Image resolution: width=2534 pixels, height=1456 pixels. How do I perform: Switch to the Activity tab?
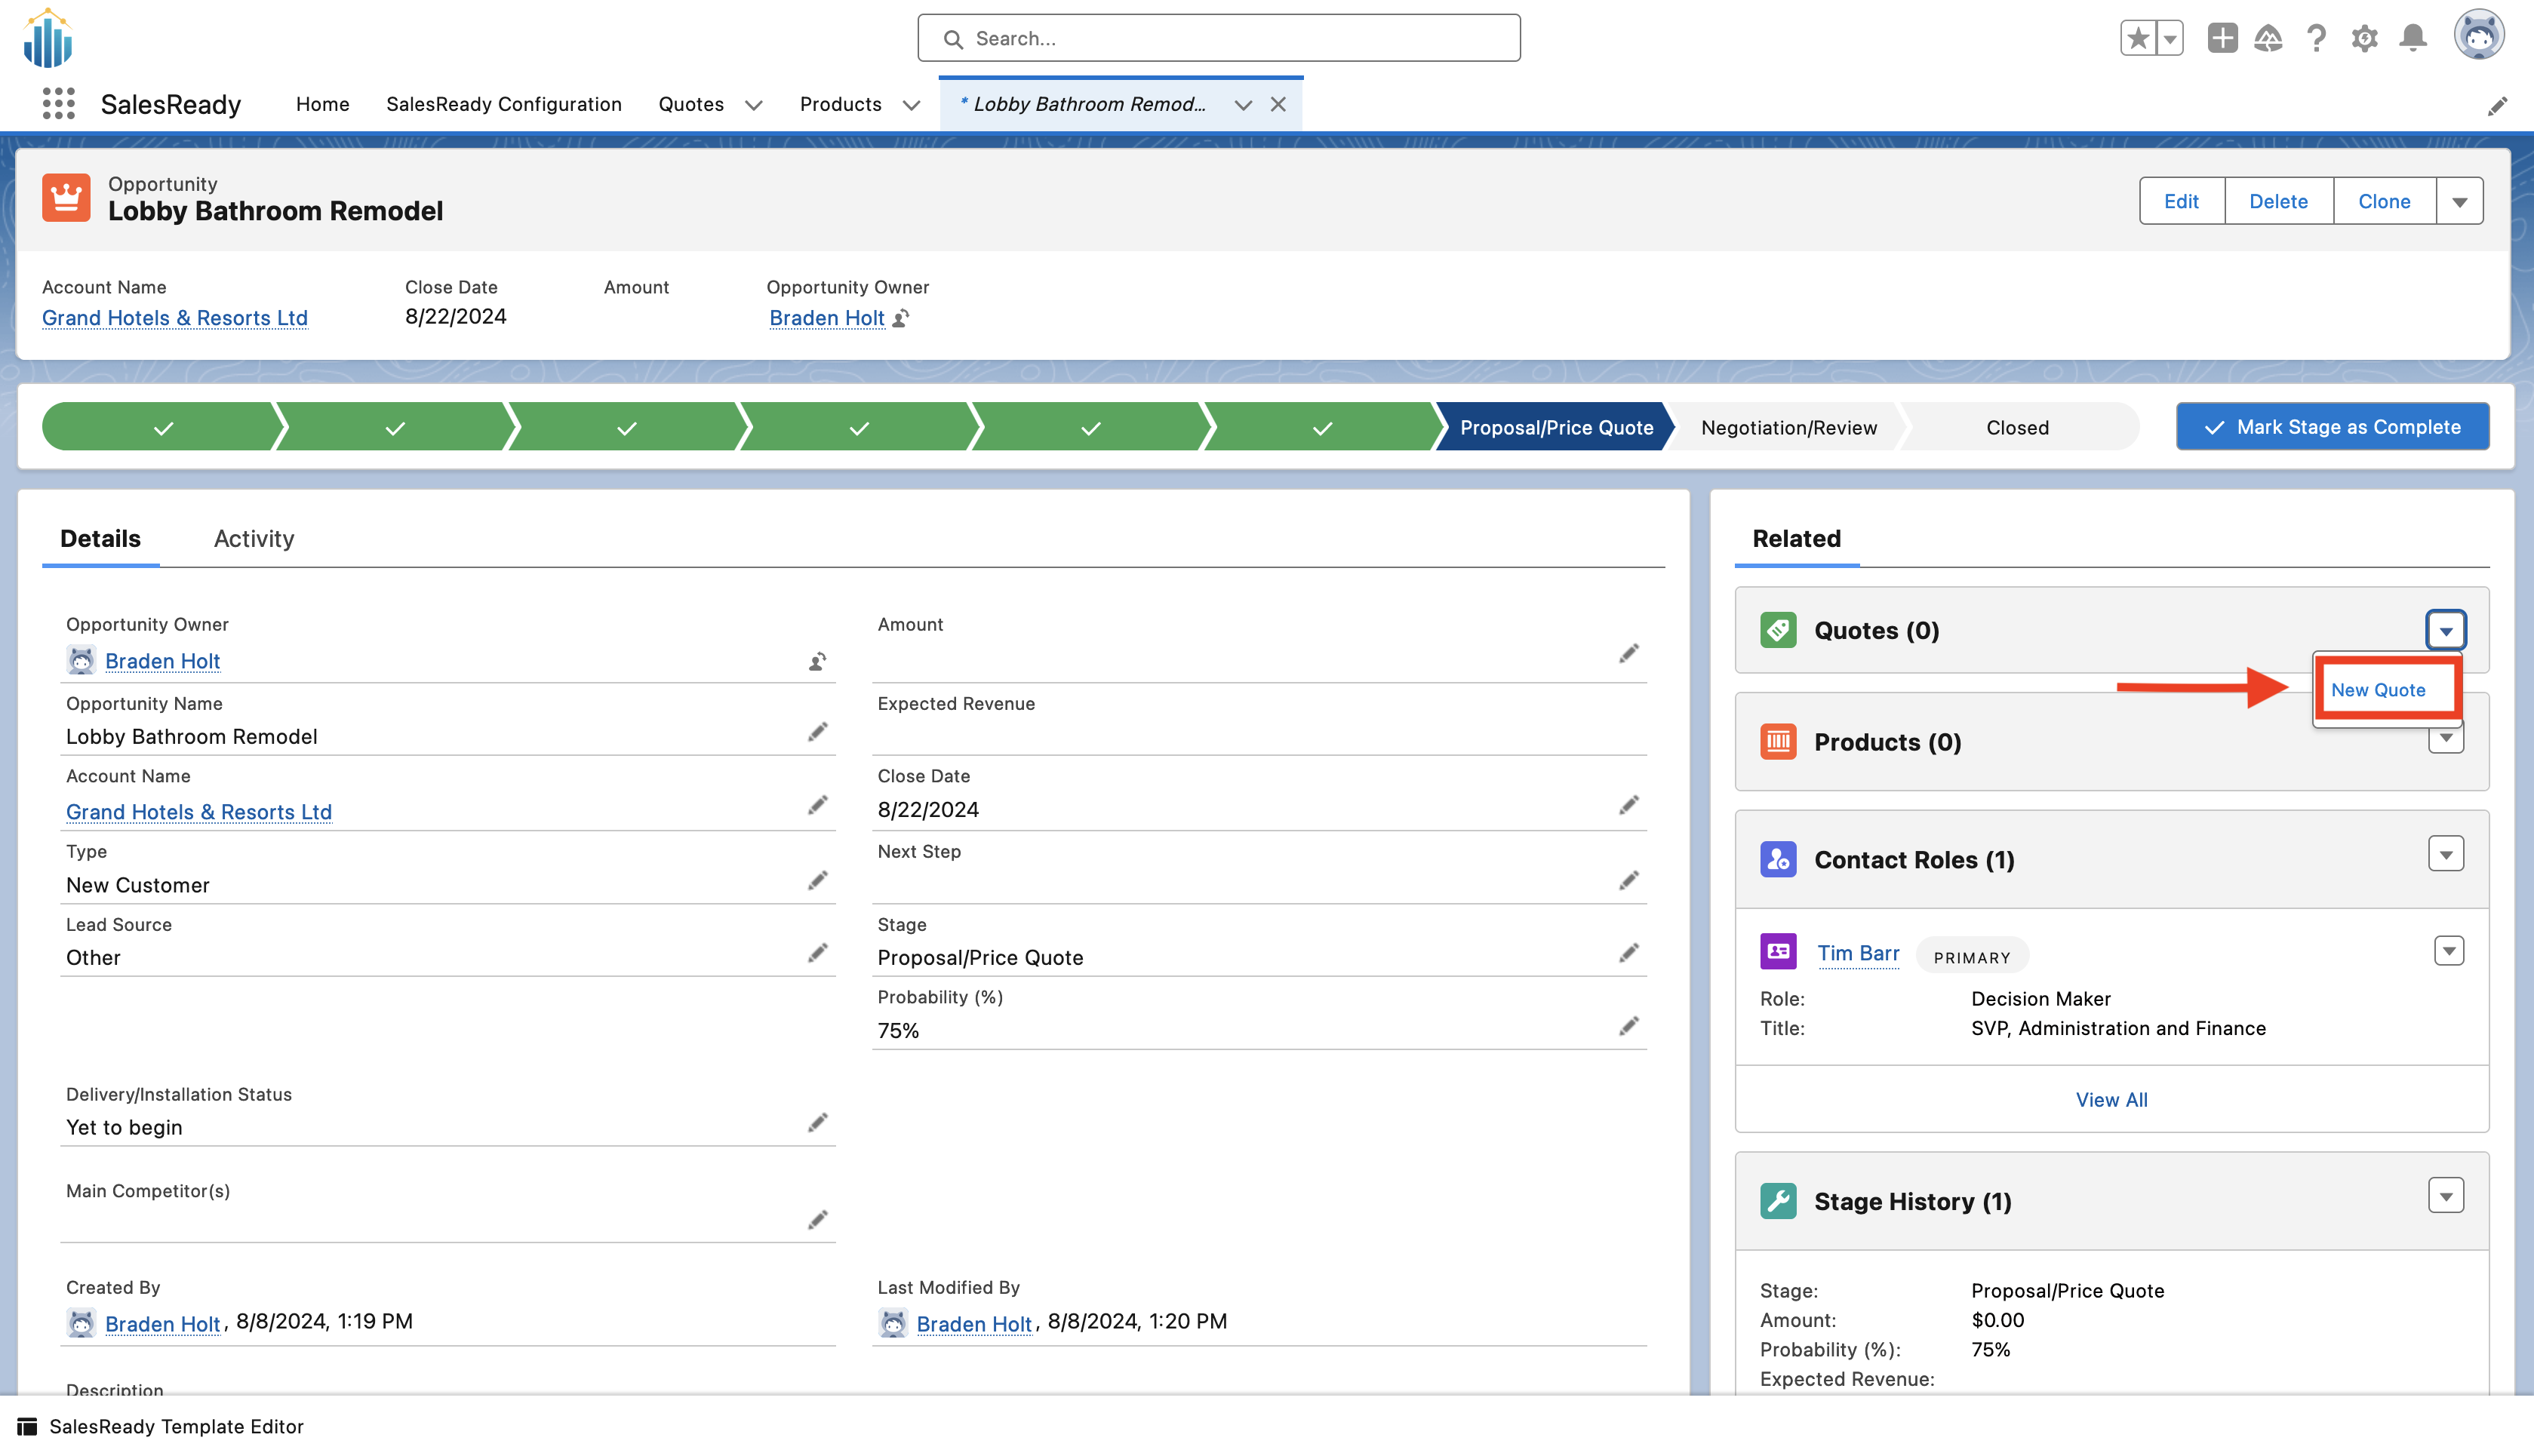tap(254, 538)
